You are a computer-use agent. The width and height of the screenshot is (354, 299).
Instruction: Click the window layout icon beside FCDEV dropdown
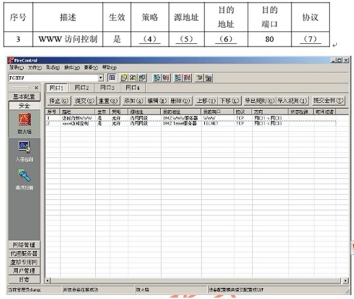[112, 78]
